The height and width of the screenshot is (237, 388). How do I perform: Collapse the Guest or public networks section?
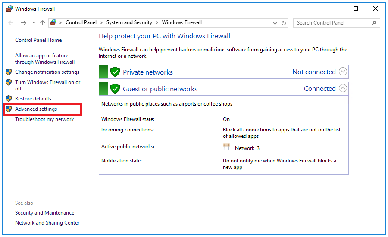coord(343,88)
